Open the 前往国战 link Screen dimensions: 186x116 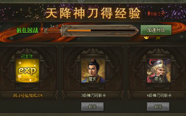[27, 30]
